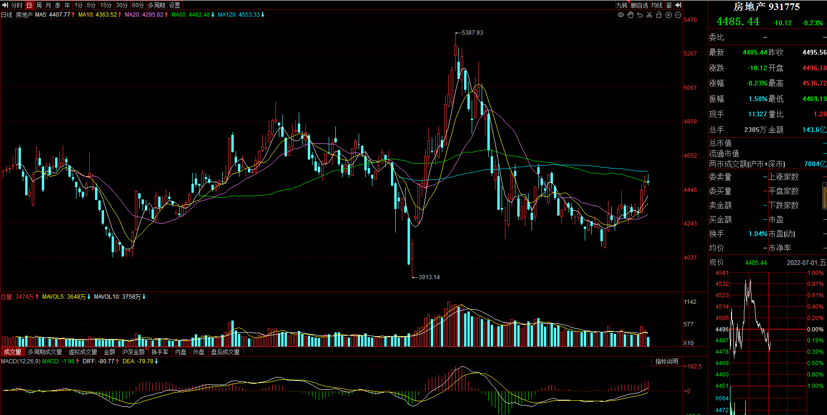Click the large 4485.44 price in quote header

click(738, 22)
